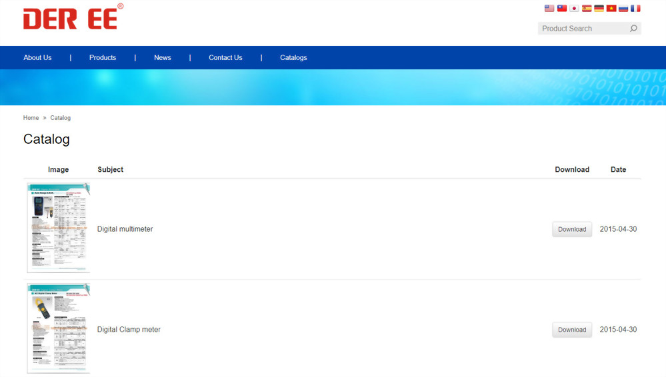Click the magnifying glass search icon
The image size is (666, 377).
(x=633, y=29)
